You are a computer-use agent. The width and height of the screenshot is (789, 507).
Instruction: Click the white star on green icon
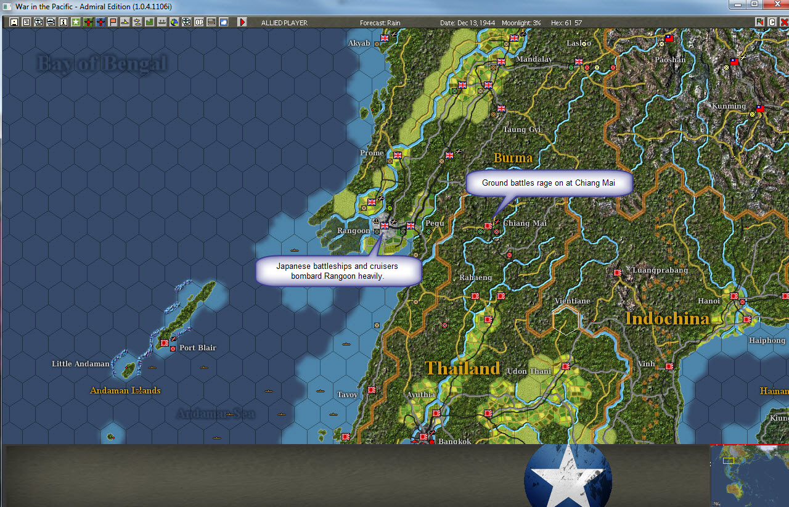point(76,22)
